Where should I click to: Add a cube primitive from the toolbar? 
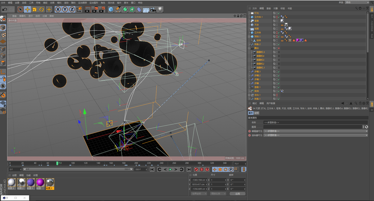pyautogui.click(x=111, y=9)
